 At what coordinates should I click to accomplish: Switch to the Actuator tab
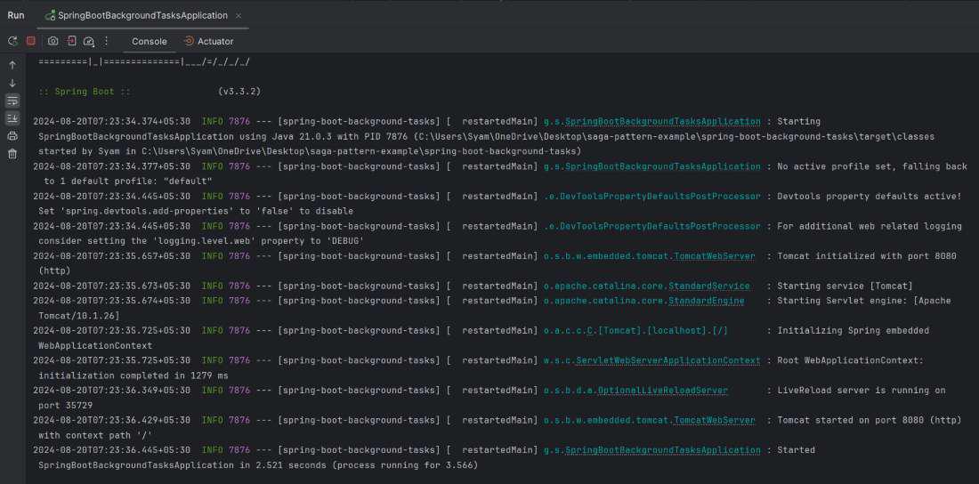(208, 41)
